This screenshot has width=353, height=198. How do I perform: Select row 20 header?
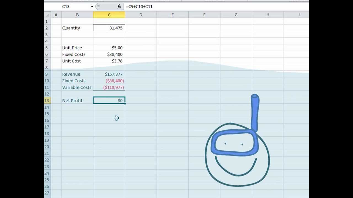[x=47, y=147]
